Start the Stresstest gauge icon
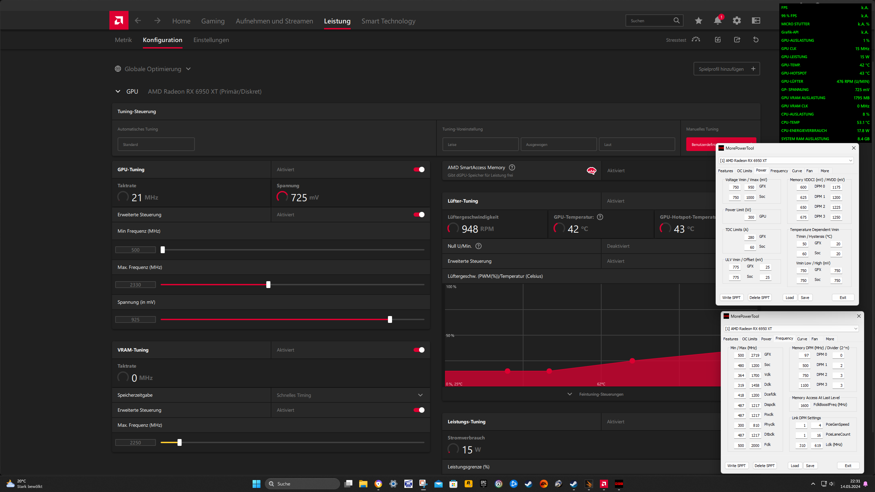 click(x=696, y=40)
